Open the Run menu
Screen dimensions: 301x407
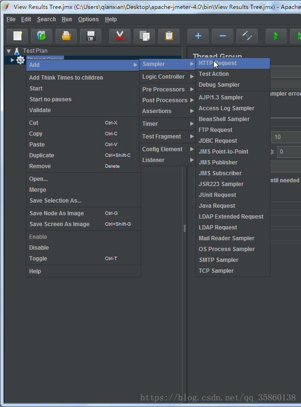point(67,19)
